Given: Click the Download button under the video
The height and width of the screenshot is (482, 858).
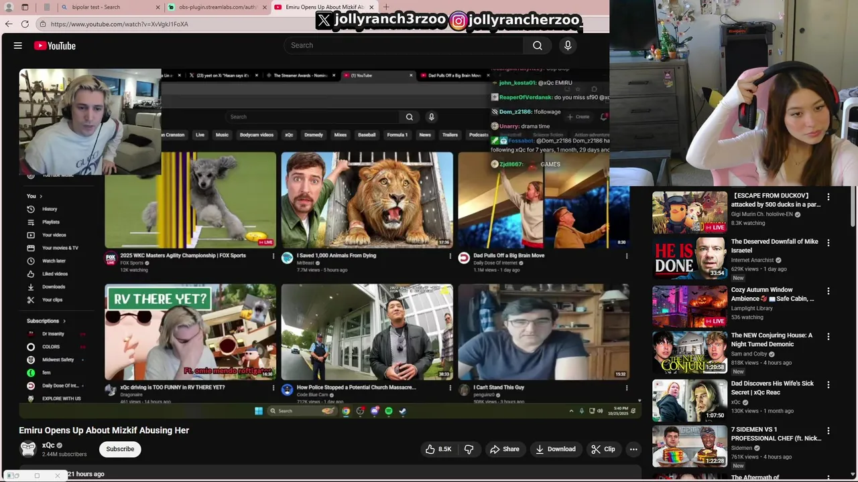Looking at the screenshot, I should [x=555, y=449].
